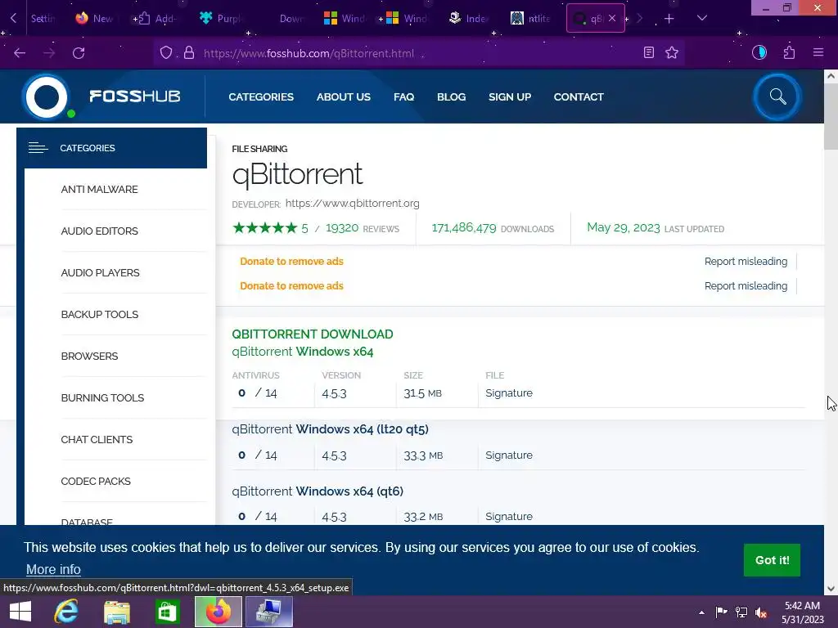Bookmark this page with the star icon
Viewport: 838px width, 628px height.
click(672, 53)
